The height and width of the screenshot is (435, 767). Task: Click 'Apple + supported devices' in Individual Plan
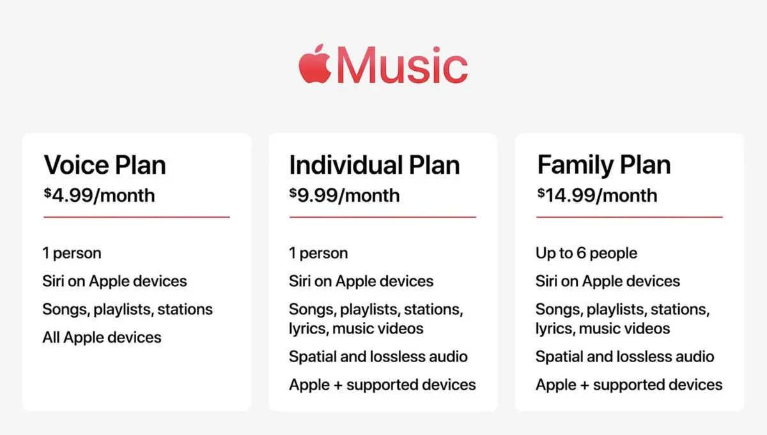coord(382,385)
